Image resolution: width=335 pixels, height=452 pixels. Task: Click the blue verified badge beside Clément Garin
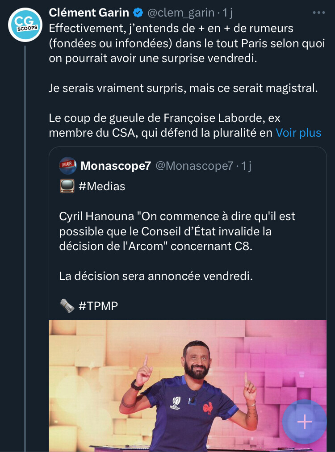pos(138,13)
